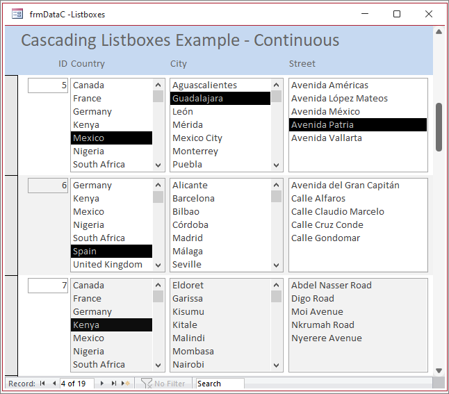Image resolution: width=449 pixels, height=394 pixels.
Task: Create new blank record button
Action: 126,384
